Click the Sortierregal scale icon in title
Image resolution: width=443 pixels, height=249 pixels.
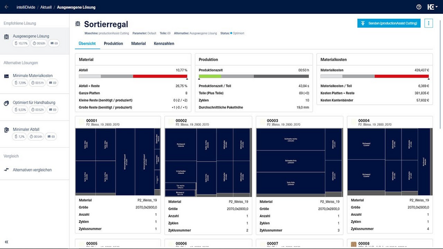pyautogui.click(x=78, y=24)
